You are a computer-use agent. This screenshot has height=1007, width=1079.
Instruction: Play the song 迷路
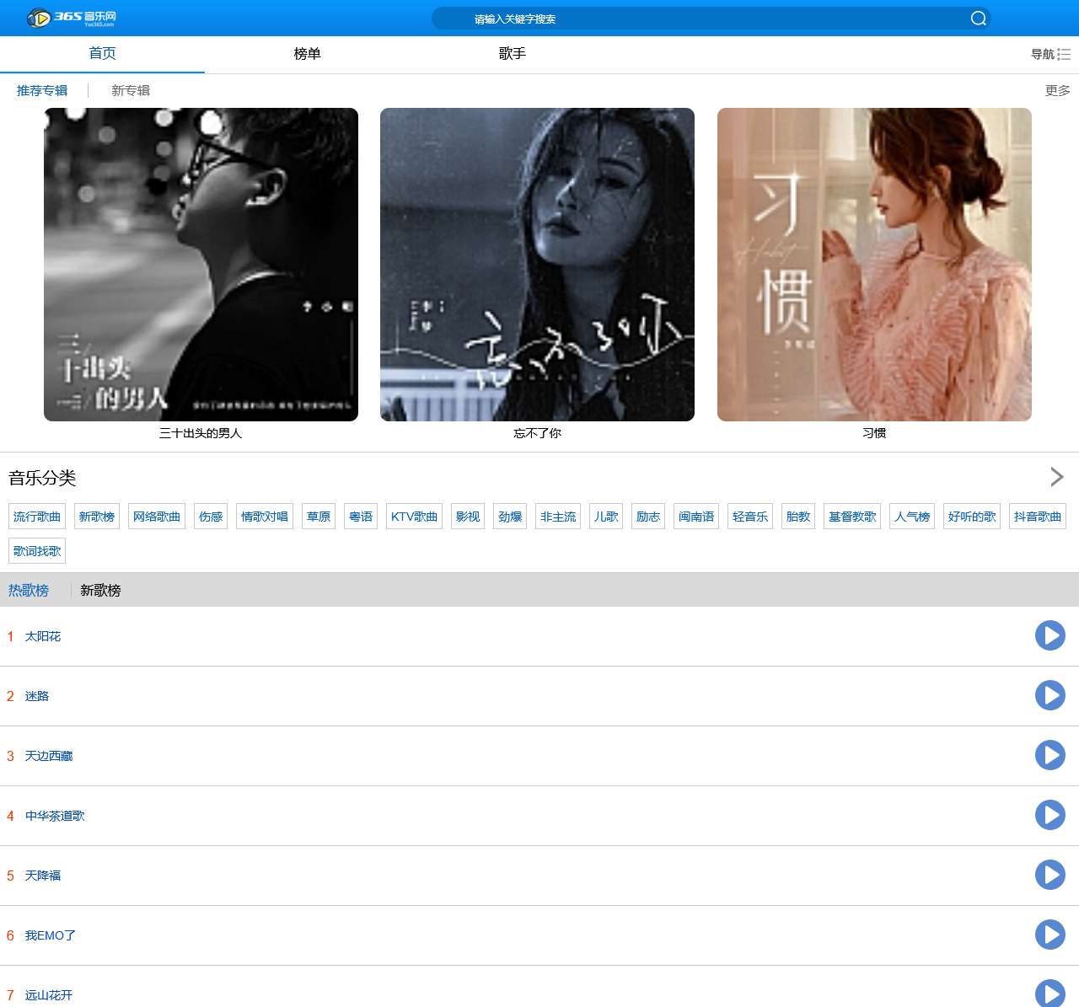(1049, 695)
